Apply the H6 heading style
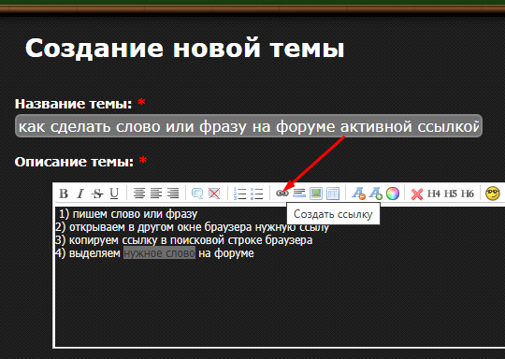 (x=468, y=194)
